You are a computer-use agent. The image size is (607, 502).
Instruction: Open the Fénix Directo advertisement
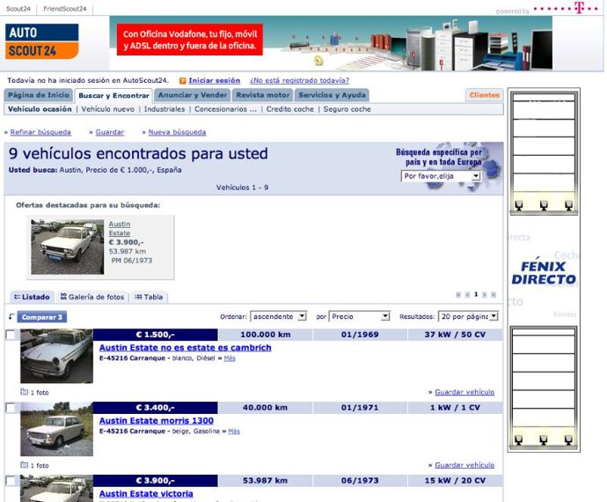point(544,269)
